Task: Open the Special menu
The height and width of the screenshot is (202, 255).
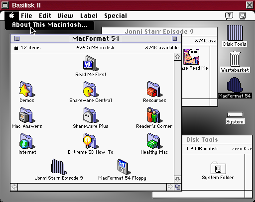Action: (116, 16)
